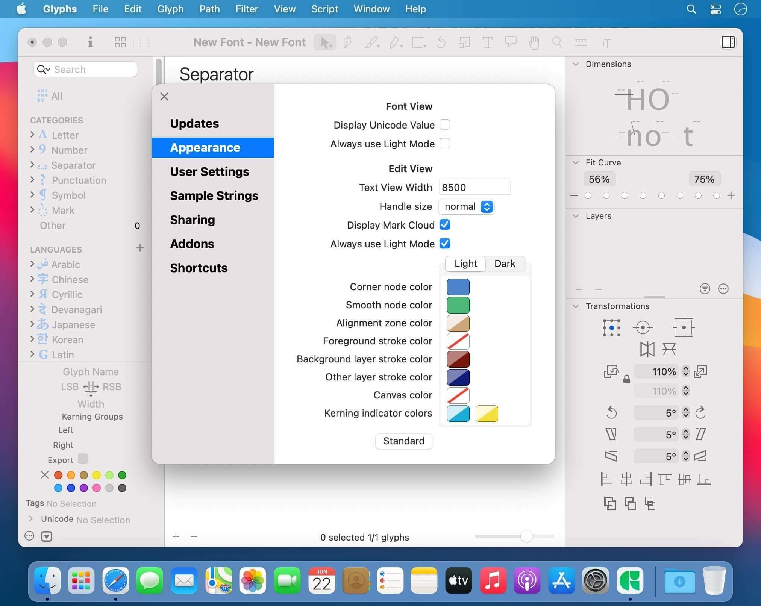Image resolution: width=761 pixels, height=606 pixels.
Task: Expand the Latin language group
Action: point(32,354)
